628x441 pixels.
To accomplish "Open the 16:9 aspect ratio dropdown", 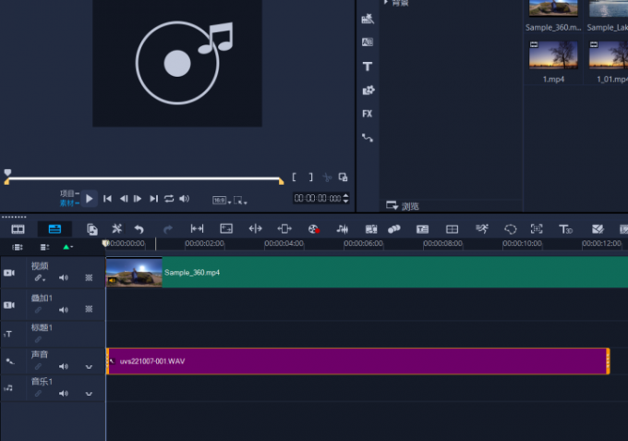I will [x=222, y=200].
